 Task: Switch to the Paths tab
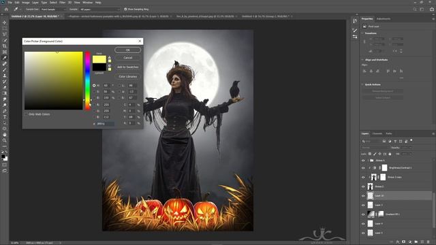[x=389, y=133]
